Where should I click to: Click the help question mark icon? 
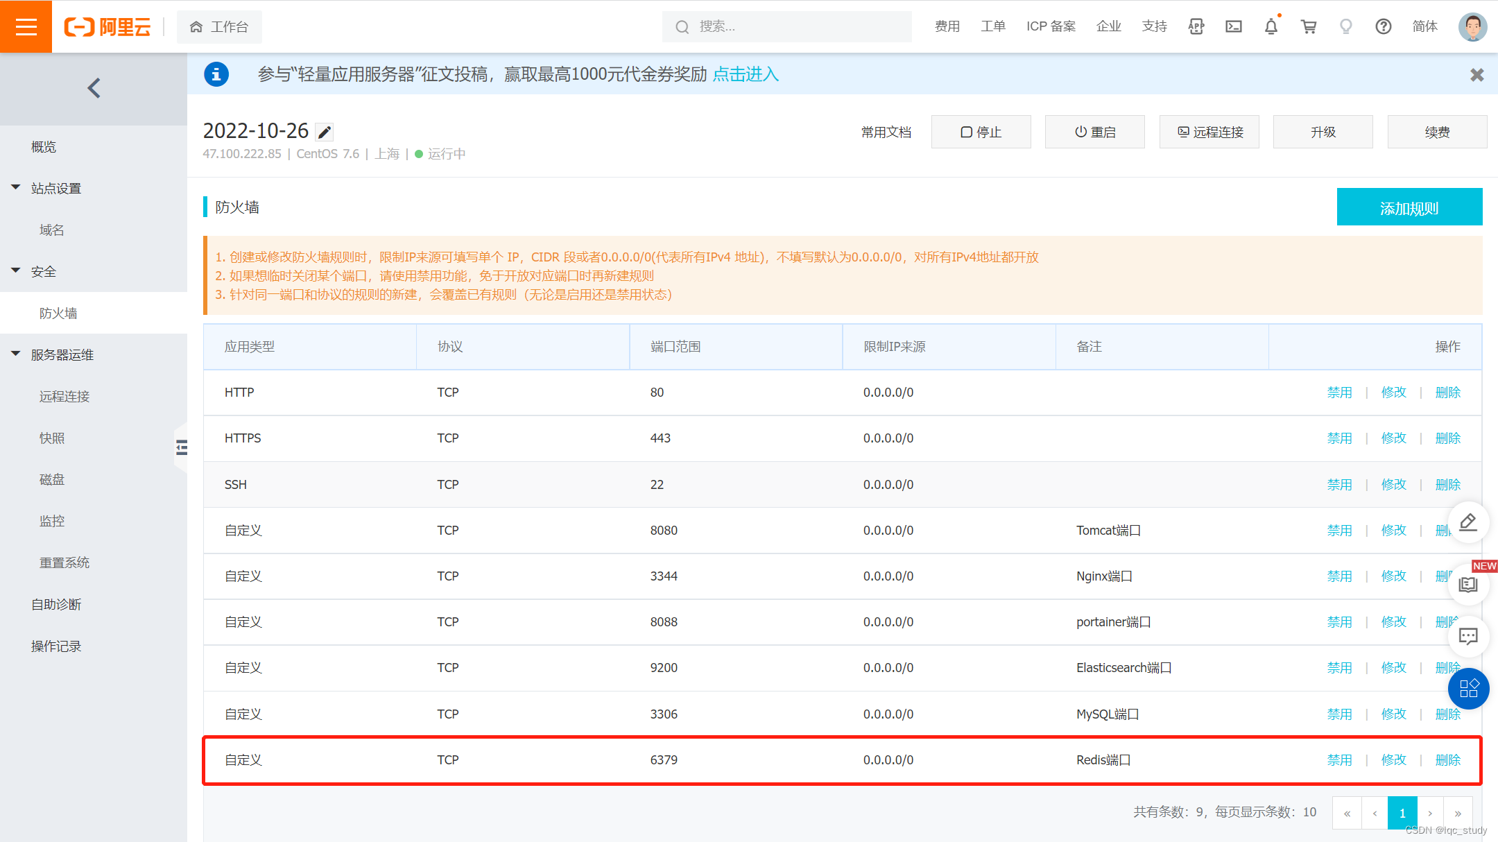tap(1383, 26)
